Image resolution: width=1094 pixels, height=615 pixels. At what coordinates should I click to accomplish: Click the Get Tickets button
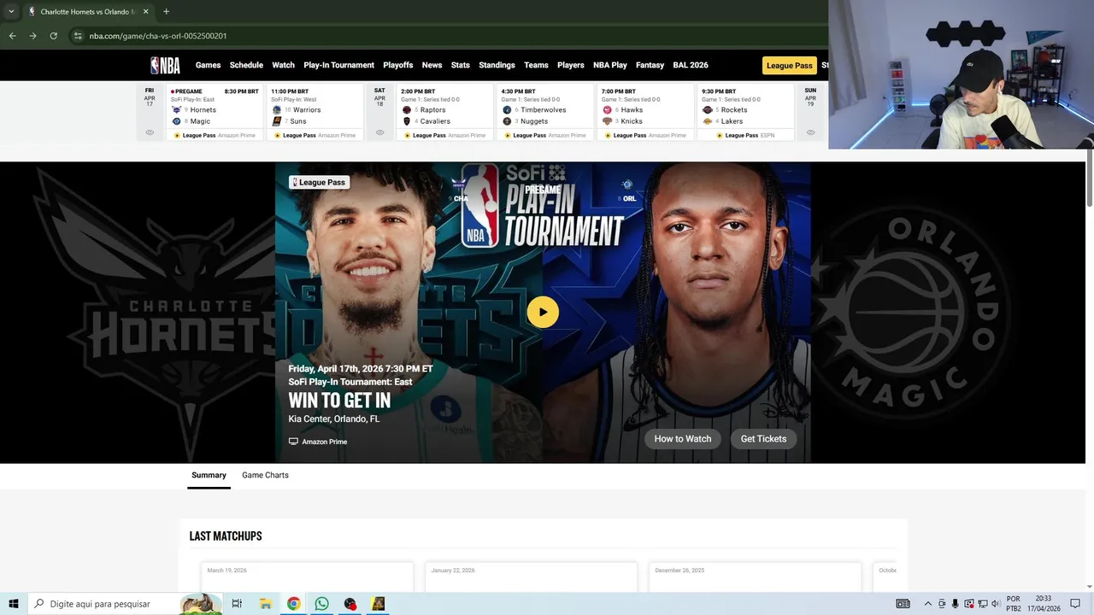(x=763, y=439)
